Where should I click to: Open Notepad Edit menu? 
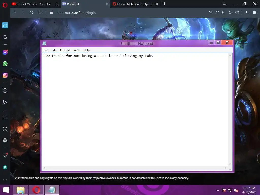pyautogui.click(x=54, y=50)
